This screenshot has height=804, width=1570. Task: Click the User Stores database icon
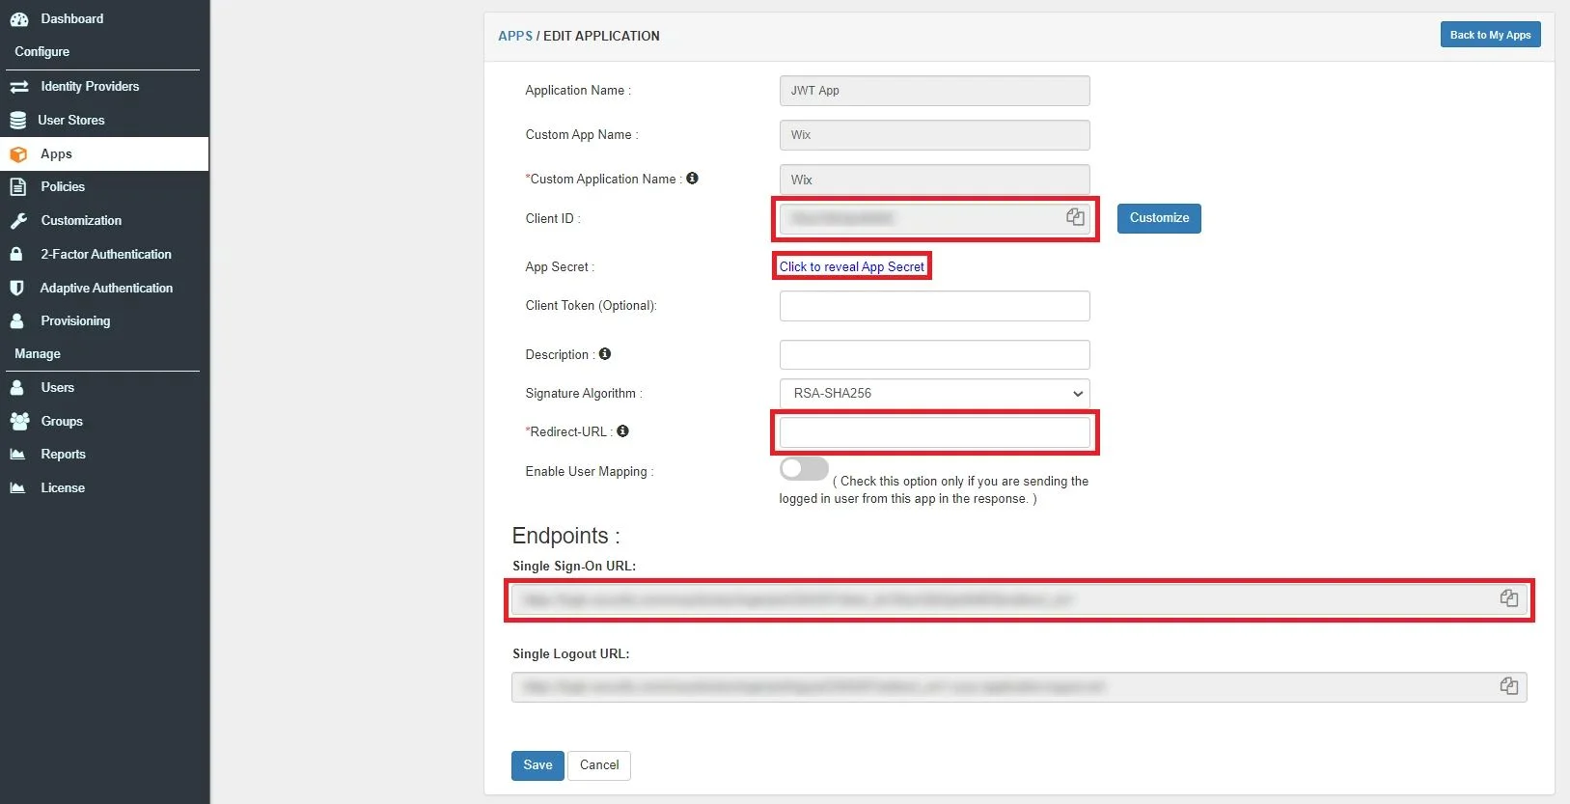(x=17, y=121)
